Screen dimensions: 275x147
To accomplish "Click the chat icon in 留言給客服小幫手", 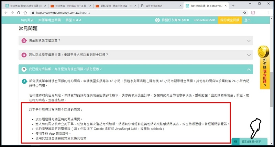I will tap(236, 141).
